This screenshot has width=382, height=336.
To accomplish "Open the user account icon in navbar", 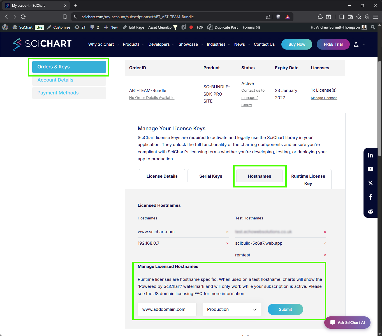I will [x=356, y=45].
